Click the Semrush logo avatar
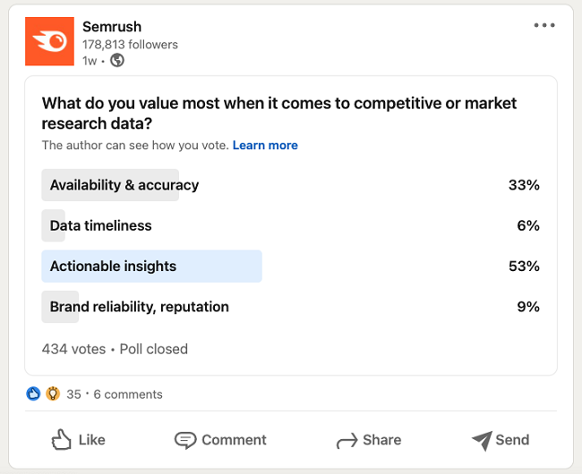 [x=49, y=42]
